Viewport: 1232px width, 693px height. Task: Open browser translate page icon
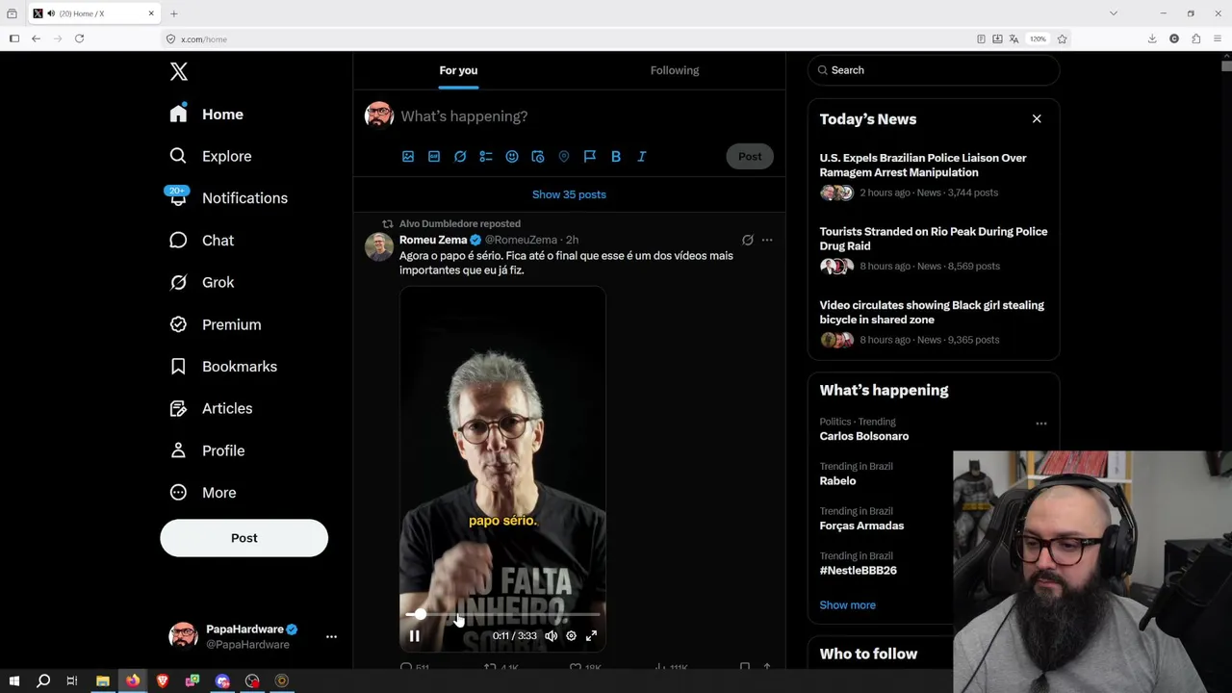1014,39
